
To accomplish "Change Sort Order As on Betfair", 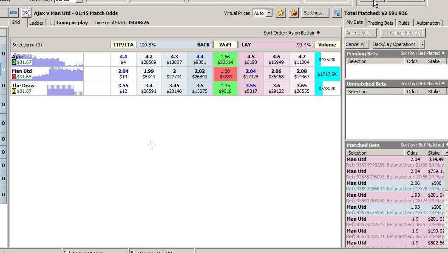I will click(x=292, y=33).
